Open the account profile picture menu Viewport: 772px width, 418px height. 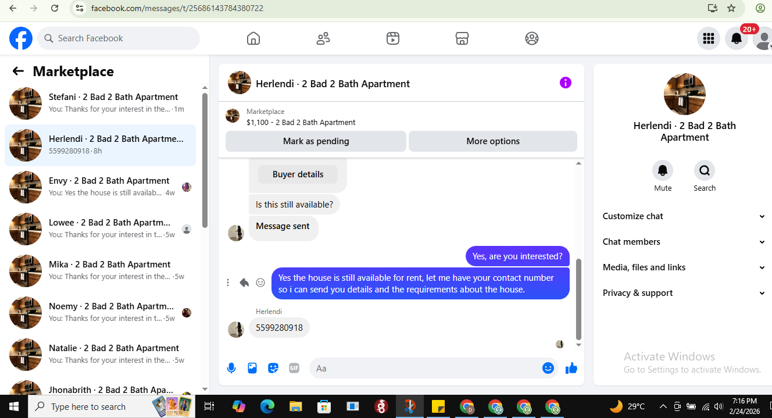(x=763, y=38)
